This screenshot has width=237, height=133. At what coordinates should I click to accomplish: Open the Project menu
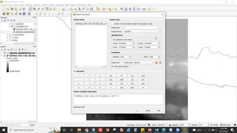click(x=4, y=5)
